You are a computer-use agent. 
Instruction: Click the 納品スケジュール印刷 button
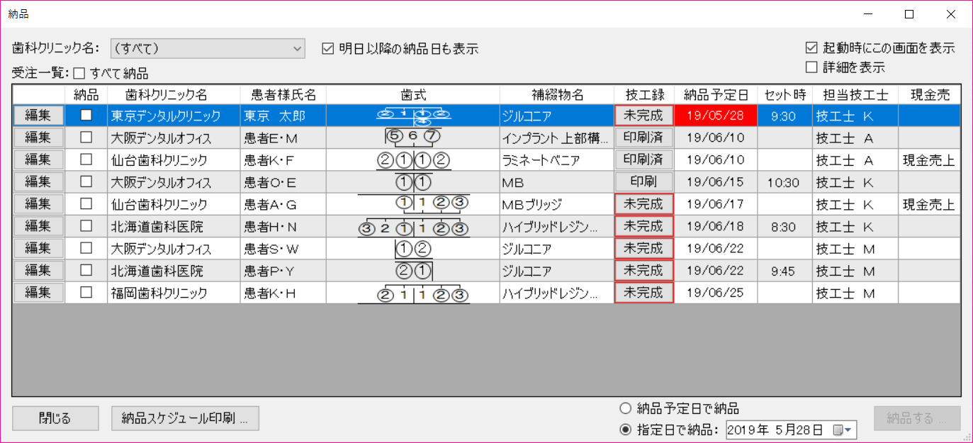click(185, 418)
